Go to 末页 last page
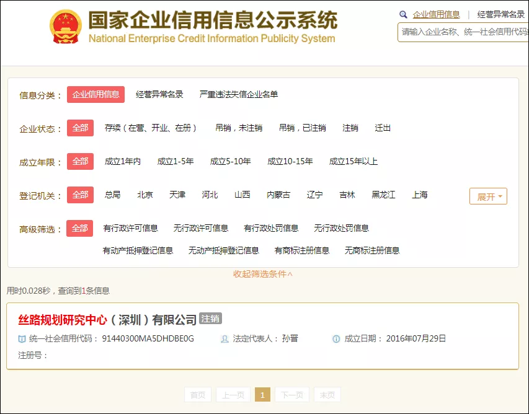This screenshot has height=414, width=529. pos(327,395)
